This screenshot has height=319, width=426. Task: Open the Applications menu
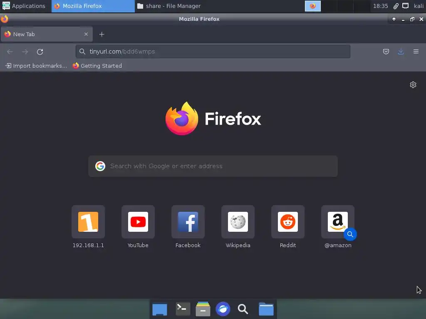click(x=24, y=6)
